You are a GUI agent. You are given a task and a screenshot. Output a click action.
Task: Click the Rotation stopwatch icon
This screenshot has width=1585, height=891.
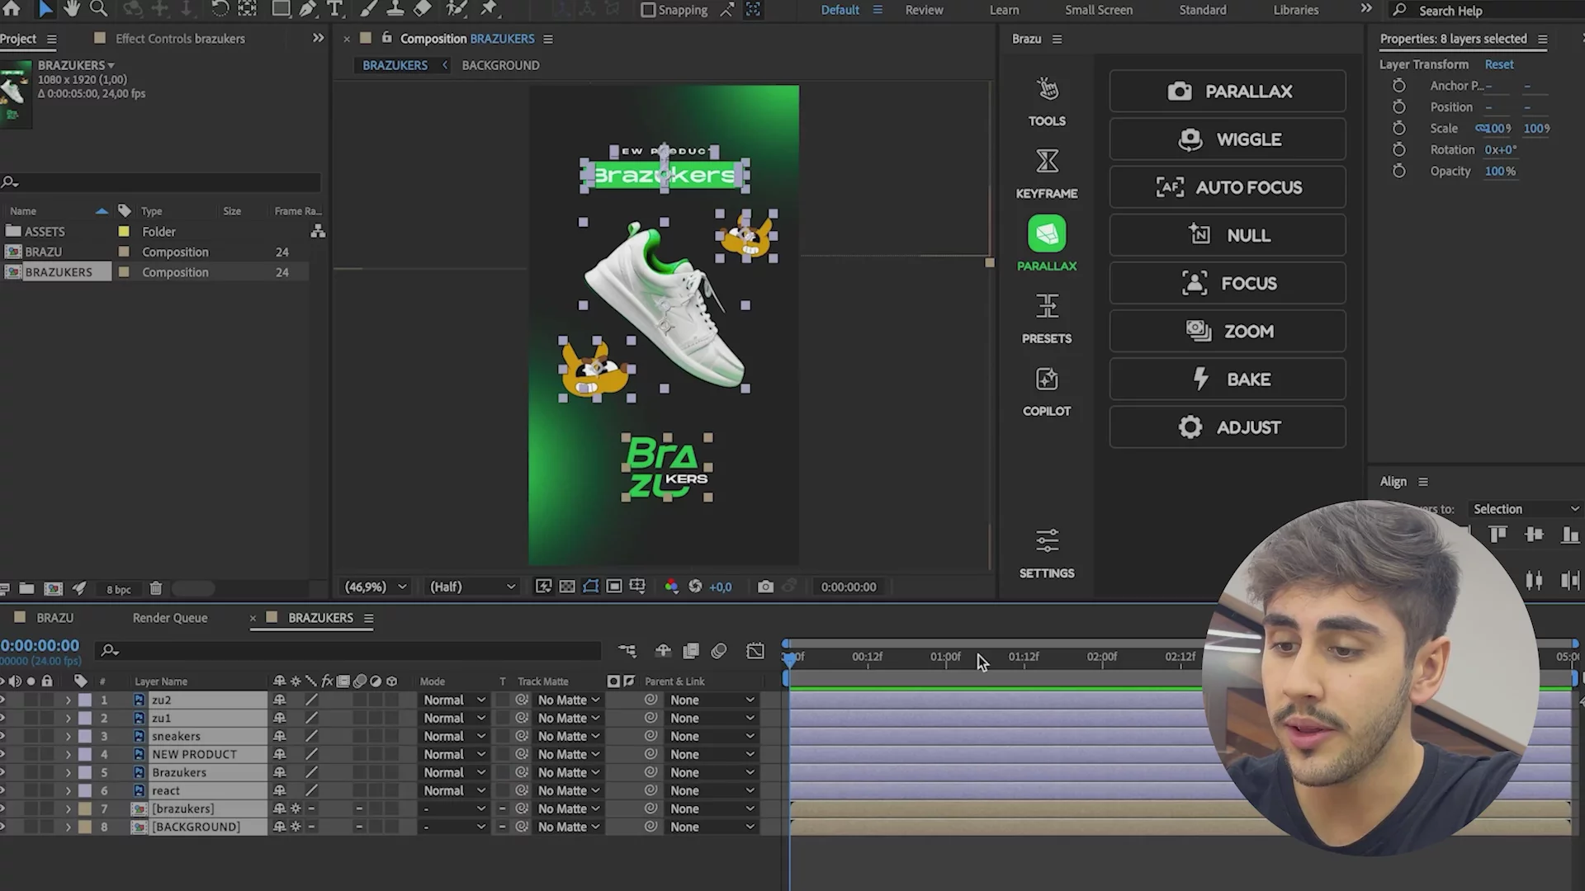(x=1398, y=150)
